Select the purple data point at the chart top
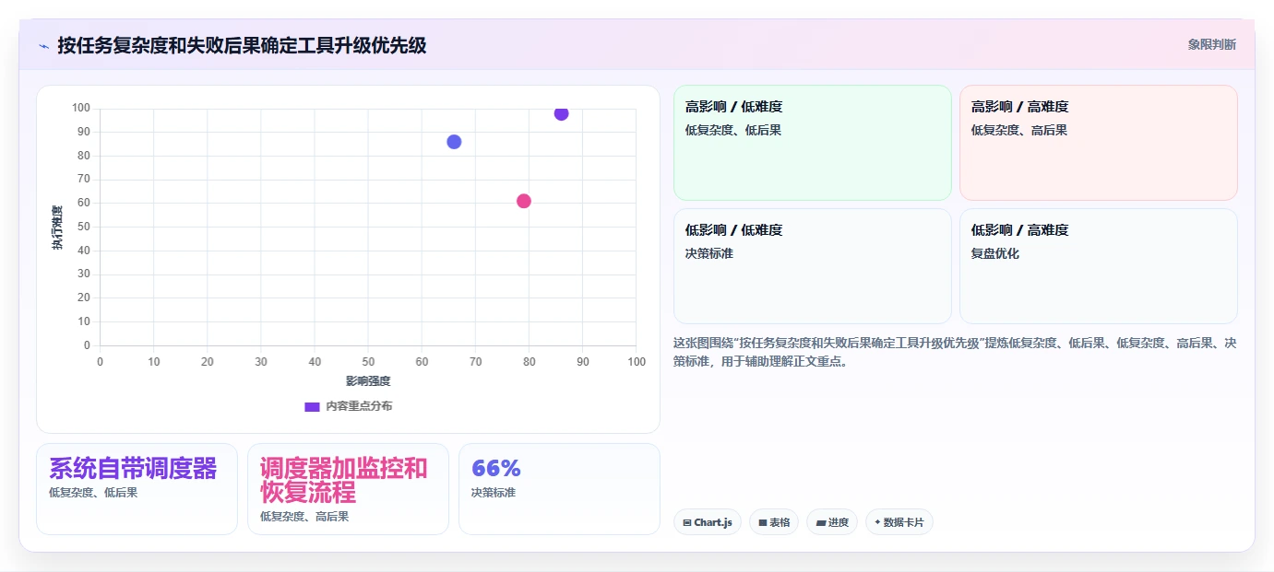This screenshot has width=1274, height=572. coord(561,113)
